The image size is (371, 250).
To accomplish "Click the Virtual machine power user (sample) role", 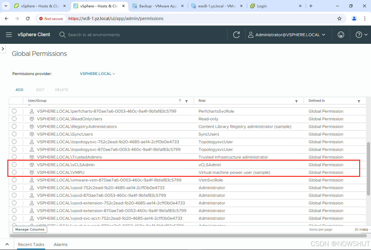I will click(234, 172).
